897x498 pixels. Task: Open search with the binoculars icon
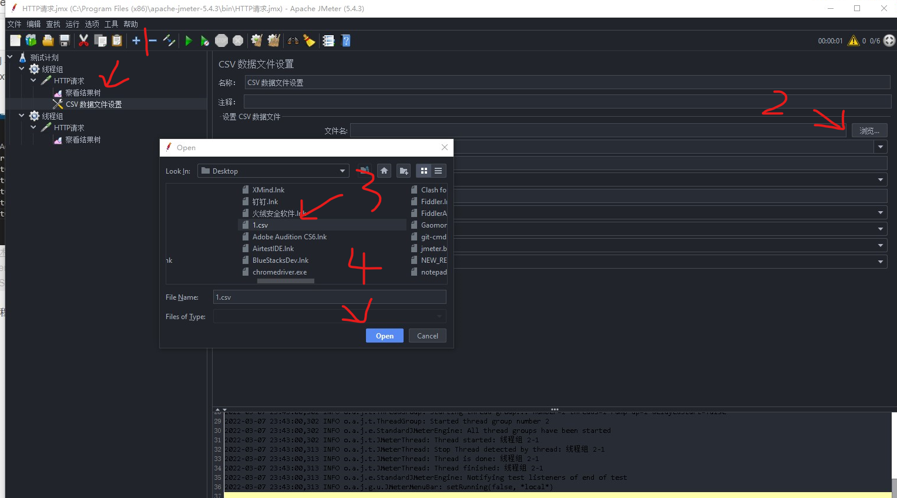coord(293,40)
